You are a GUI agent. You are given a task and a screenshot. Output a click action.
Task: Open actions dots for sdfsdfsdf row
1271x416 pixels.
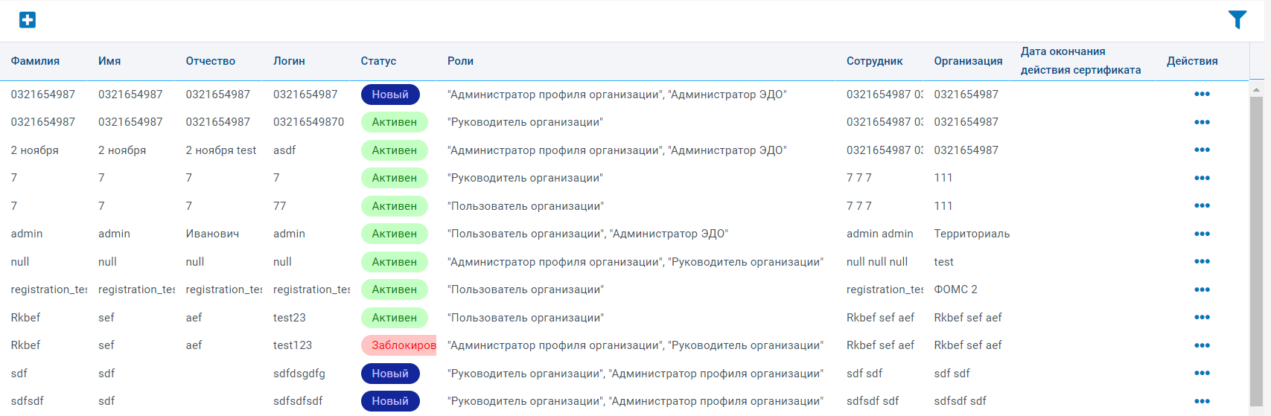[x=1202, y=401]
